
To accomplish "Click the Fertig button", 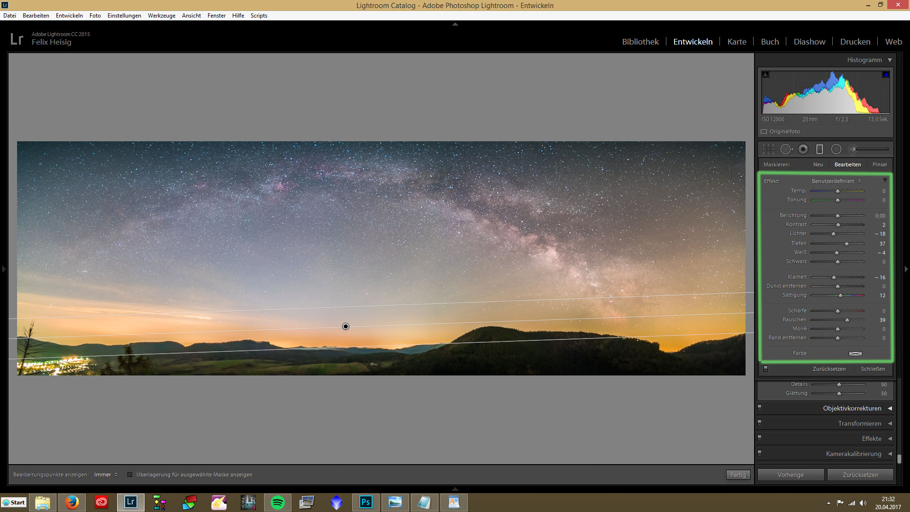I will pyautogui.click(x=738, y=475).
